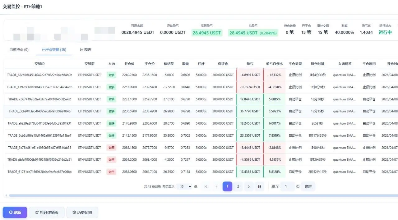Select trade TRADE_83cd76c4514047c2a7d8c2d70e564b9b

39,75
